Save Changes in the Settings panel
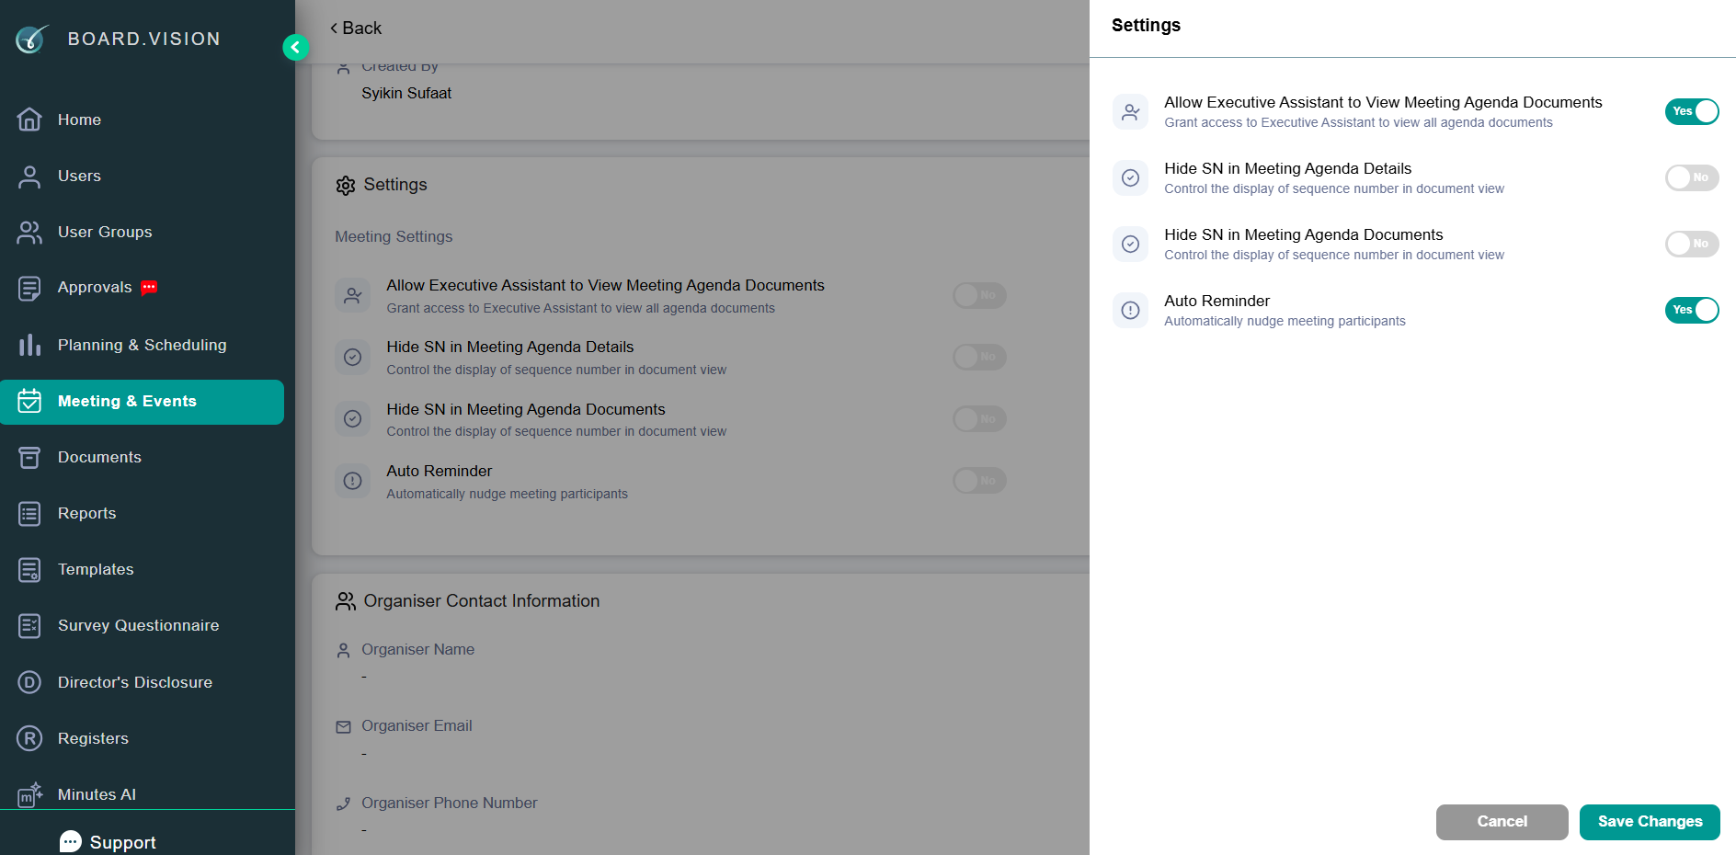 pyautogui.click(x=1650, y=822)
